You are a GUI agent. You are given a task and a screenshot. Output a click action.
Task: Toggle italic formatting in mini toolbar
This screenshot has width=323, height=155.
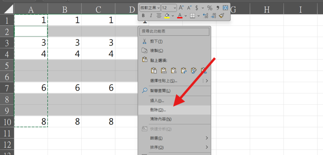(x=151, y=15)
